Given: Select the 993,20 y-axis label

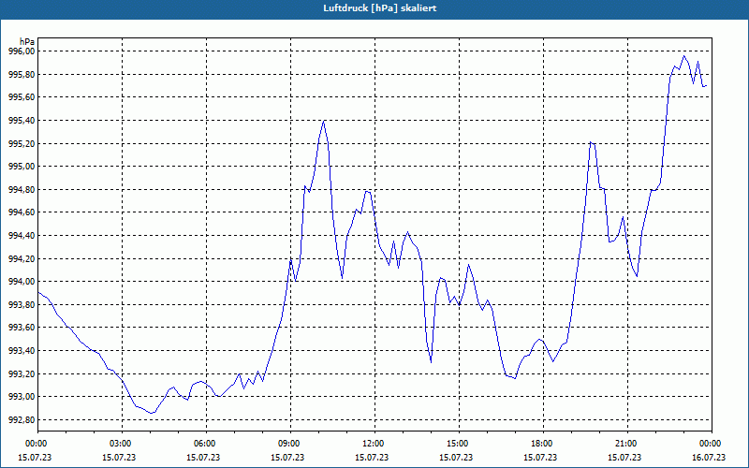Looking at the screenshot, I should [x=22, y=373].
